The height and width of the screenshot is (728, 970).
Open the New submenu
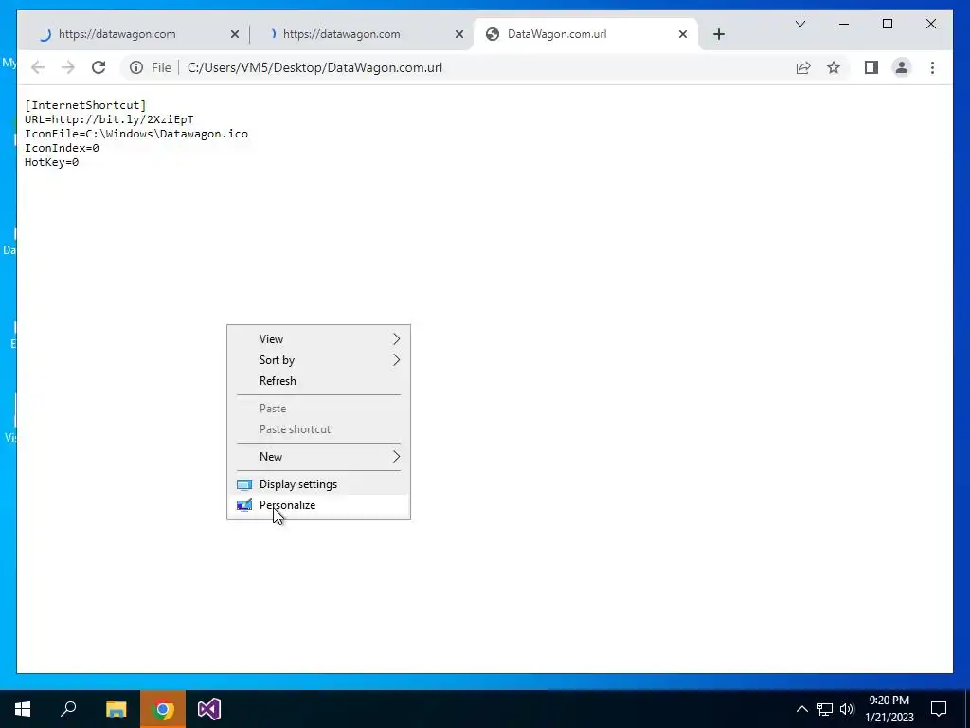coord(318,457)
